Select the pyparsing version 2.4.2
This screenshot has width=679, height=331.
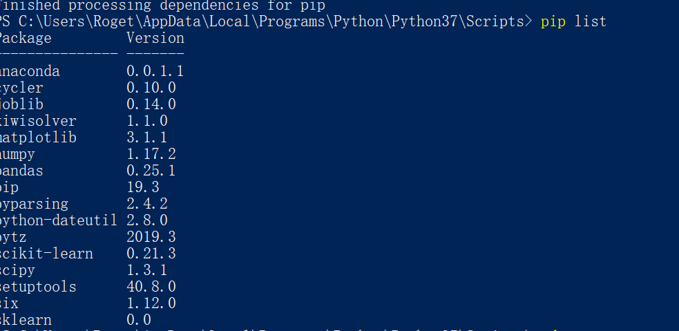click(147, 204)
